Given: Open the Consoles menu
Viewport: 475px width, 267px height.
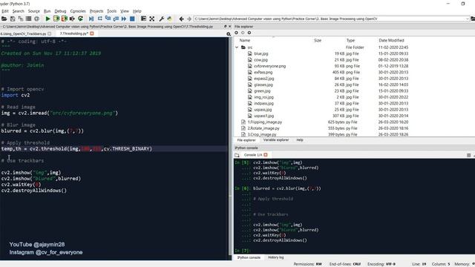Looking at the screenshot, I should click(78, 11).
